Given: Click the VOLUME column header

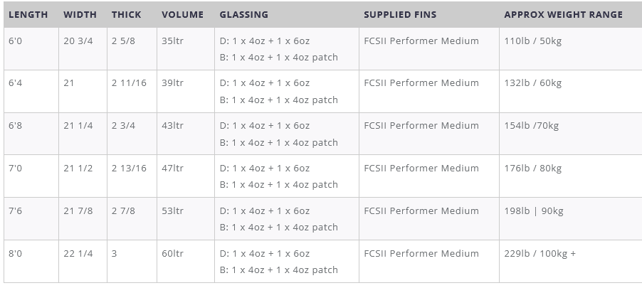Looking at the screenshot, I should 182,14.
